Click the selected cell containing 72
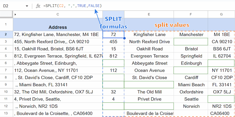This screenshot has width=235, height=117. click(113, 34)
